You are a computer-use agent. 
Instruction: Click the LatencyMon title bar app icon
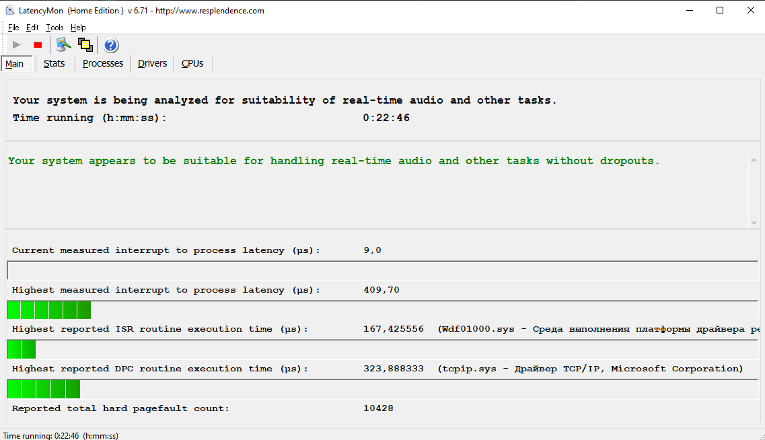(10, 10)
